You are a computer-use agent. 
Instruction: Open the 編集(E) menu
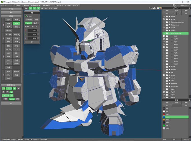[x=26, y=5]
